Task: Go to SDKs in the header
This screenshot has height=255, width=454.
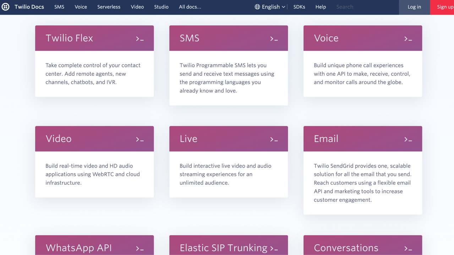Action: click(x=299, y=7)
